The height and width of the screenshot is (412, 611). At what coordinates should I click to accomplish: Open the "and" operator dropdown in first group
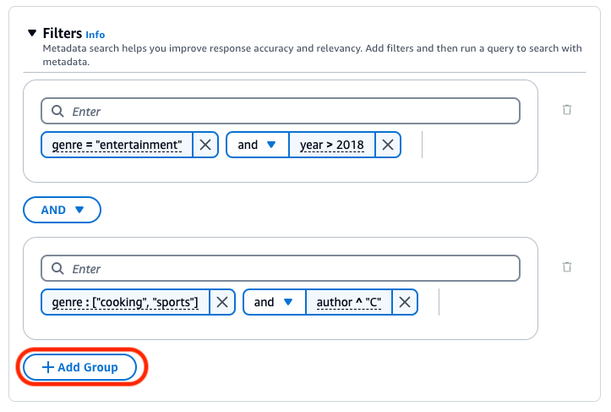click(x=258, y=145)
